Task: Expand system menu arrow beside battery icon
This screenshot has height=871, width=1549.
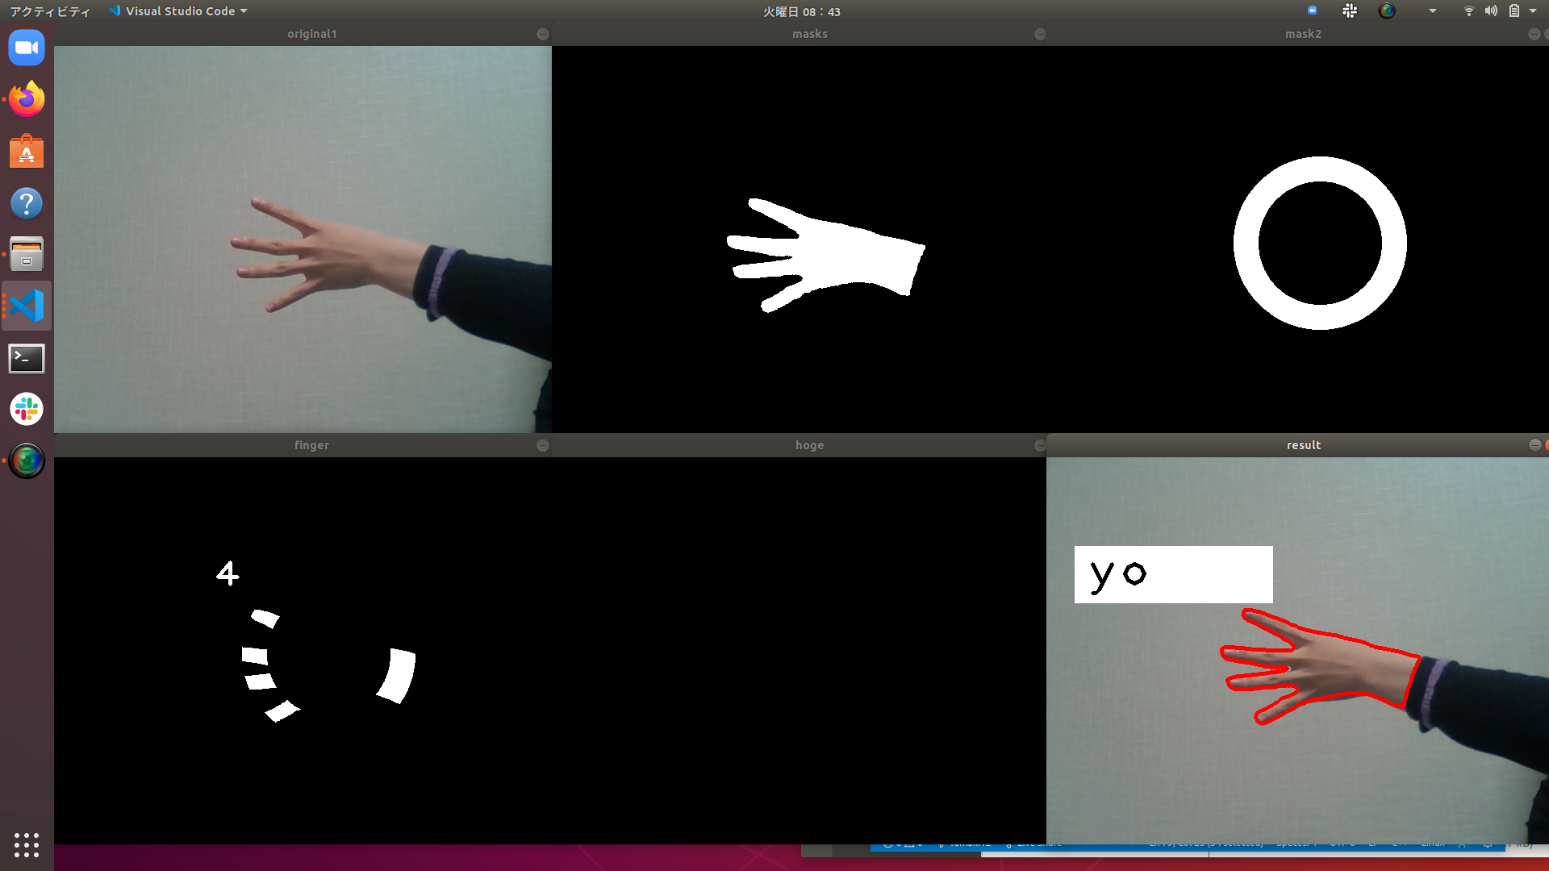Action: point(1533,11)
